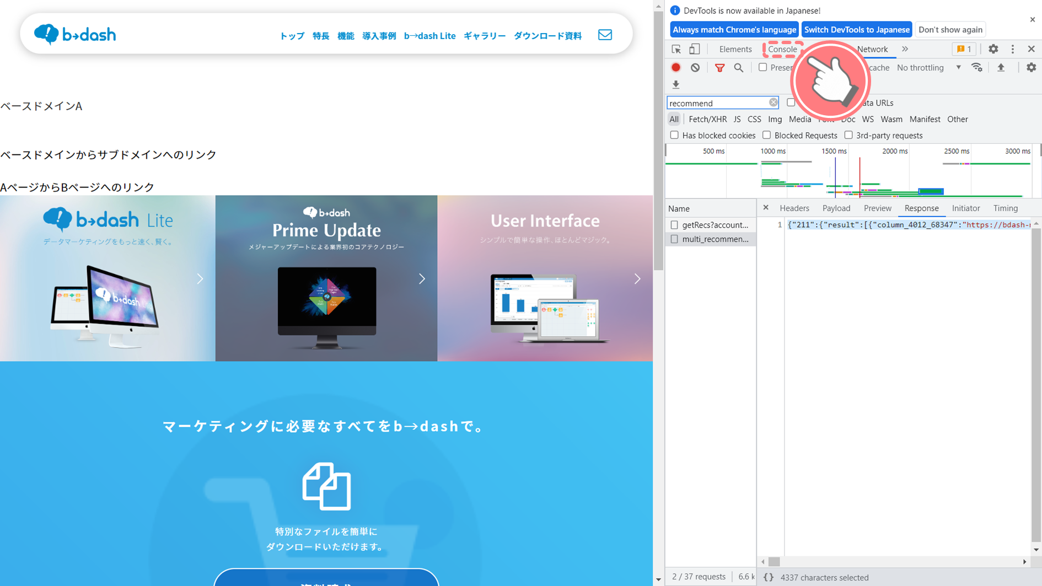Activate the inspect element picker icon
Viewport: 1042px width, 586px height.
676,49
